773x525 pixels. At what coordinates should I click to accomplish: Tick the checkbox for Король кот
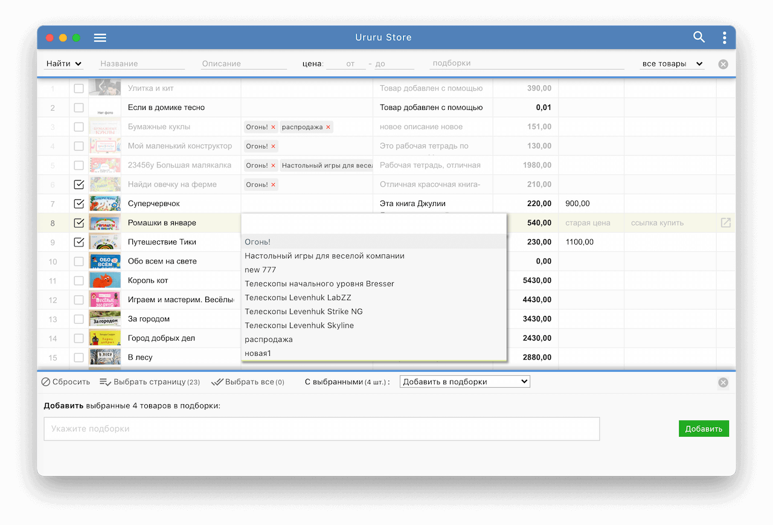(x=79, y=280)
